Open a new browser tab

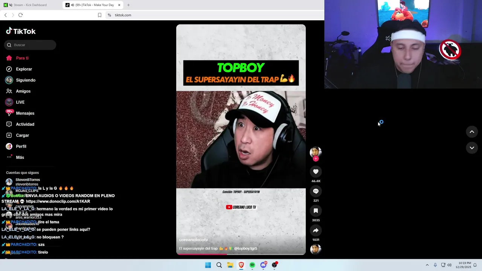point(128,5)
